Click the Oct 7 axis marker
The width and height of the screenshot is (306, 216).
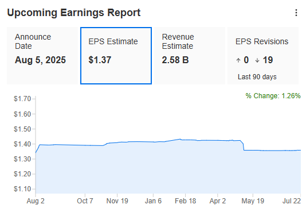point(85,201)
